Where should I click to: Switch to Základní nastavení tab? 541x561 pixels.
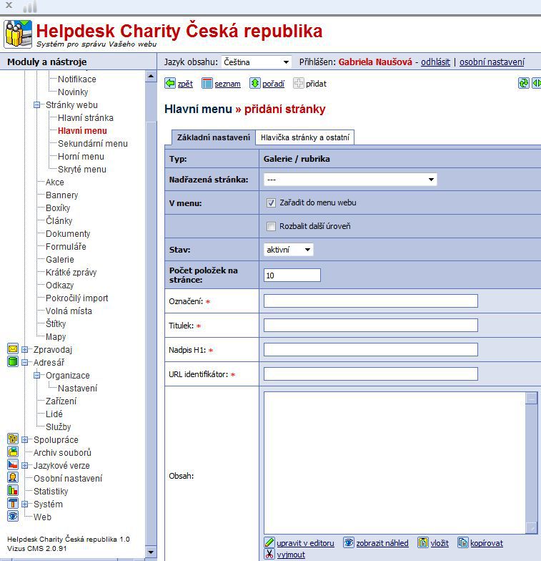pyautogui.click(x=213, y=137)
